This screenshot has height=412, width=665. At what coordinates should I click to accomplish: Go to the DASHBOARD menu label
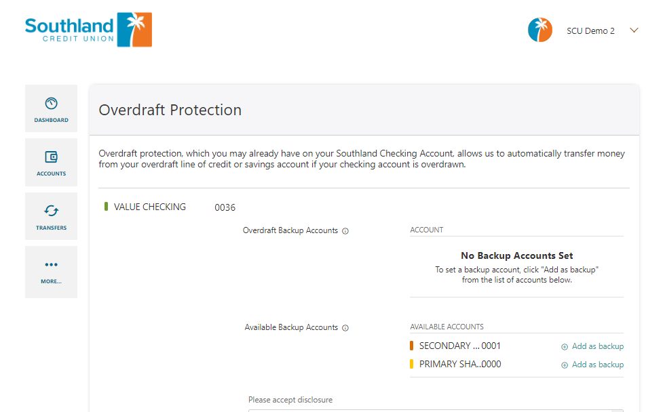pyautogui.click(x=52, y=120)
